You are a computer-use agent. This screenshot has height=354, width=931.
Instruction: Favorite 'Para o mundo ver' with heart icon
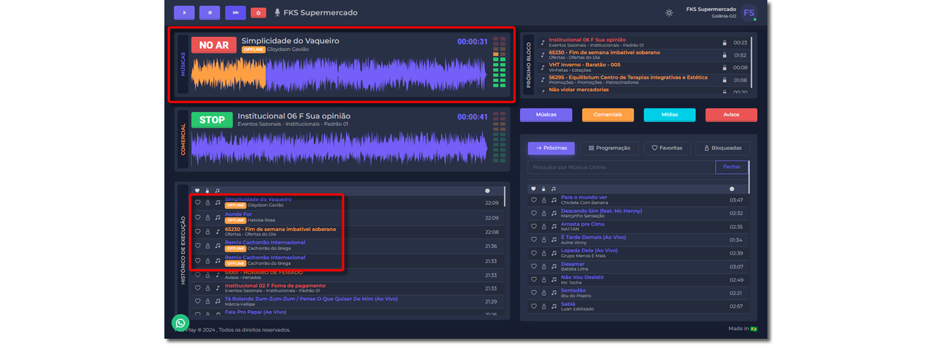pyautogui.click(x=533, y=200)
